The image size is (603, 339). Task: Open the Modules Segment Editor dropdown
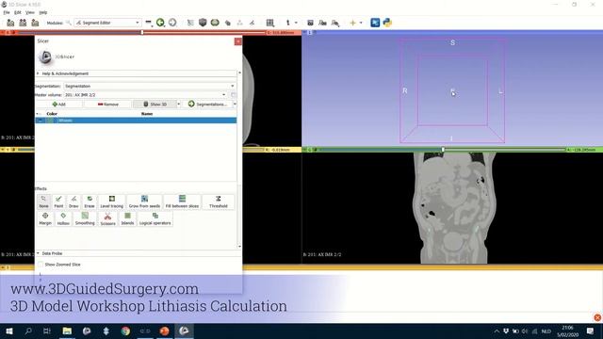[107, 23]
